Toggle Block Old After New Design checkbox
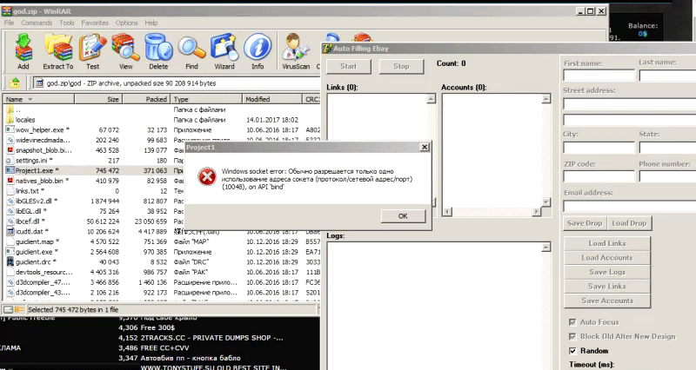This screenshot has height=370, width=696. [x=572, y=336]
